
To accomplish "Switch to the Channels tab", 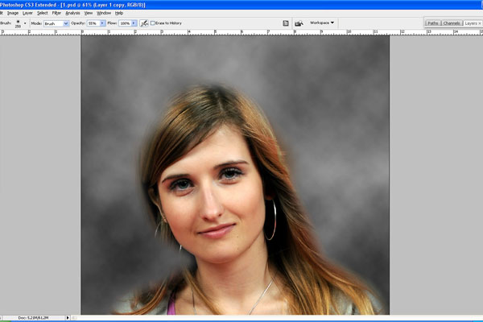I will coord(452,23).
